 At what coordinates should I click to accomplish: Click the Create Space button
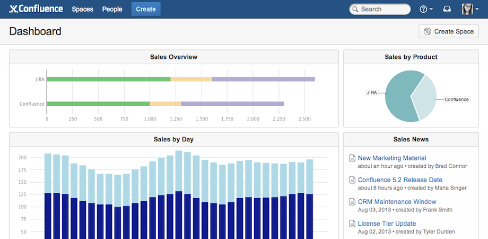449,31
